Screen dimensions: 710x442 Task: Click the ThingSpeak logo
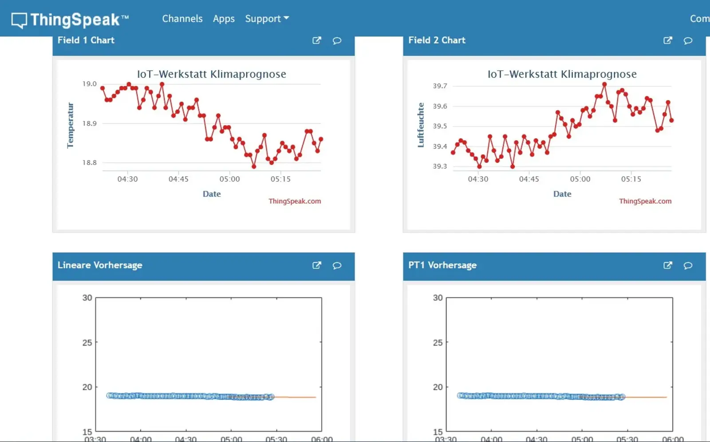click(x=70, y=20)
